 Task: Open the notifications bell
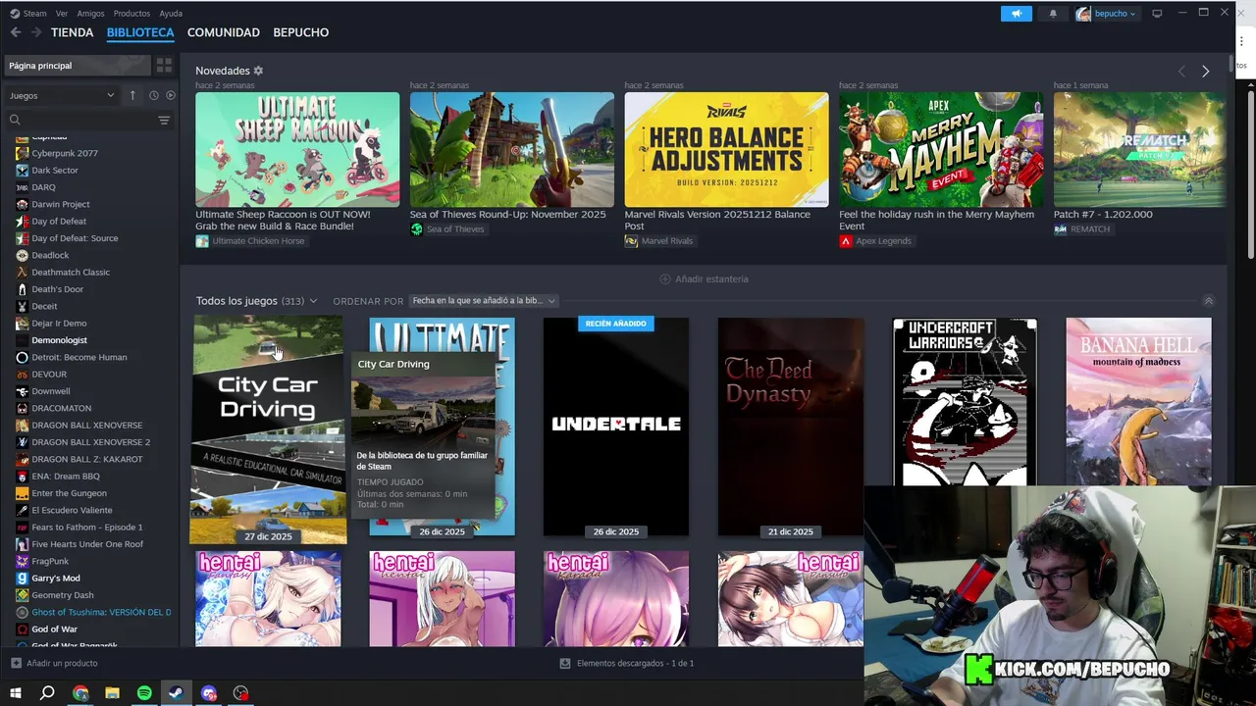point(1053,14)
